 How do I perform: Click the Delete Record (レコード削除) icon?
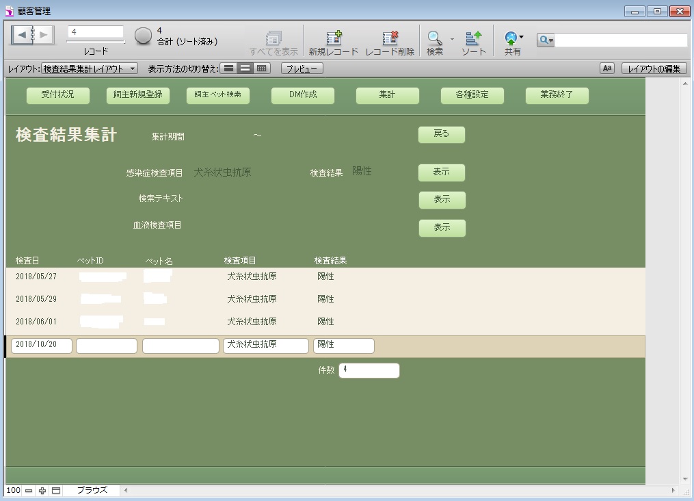click(390, 39)
